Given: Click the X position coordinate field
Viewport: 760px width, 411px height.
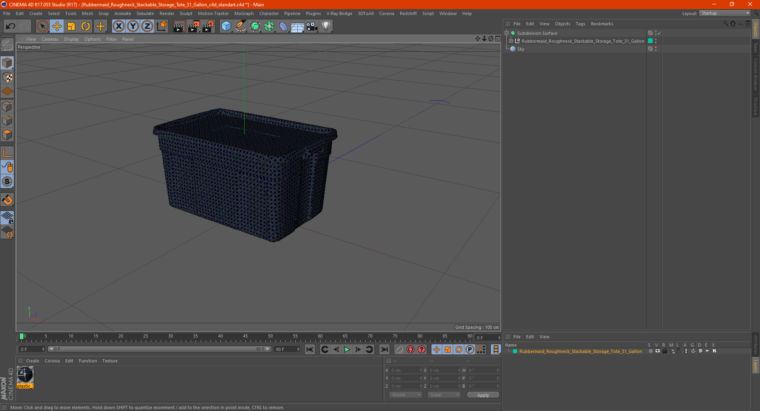Looking at the screenshot, I should point(406,371).
